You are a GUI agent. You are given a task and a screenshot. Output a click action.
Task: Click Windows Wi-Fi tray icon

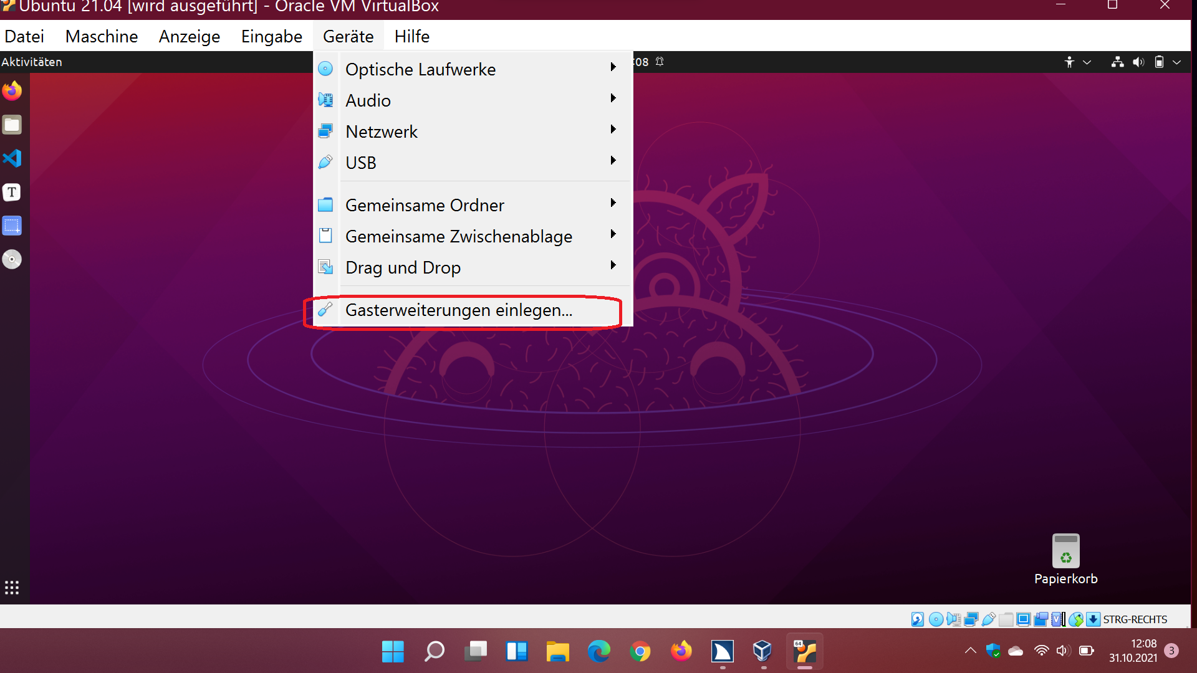tap(1041, 651)
